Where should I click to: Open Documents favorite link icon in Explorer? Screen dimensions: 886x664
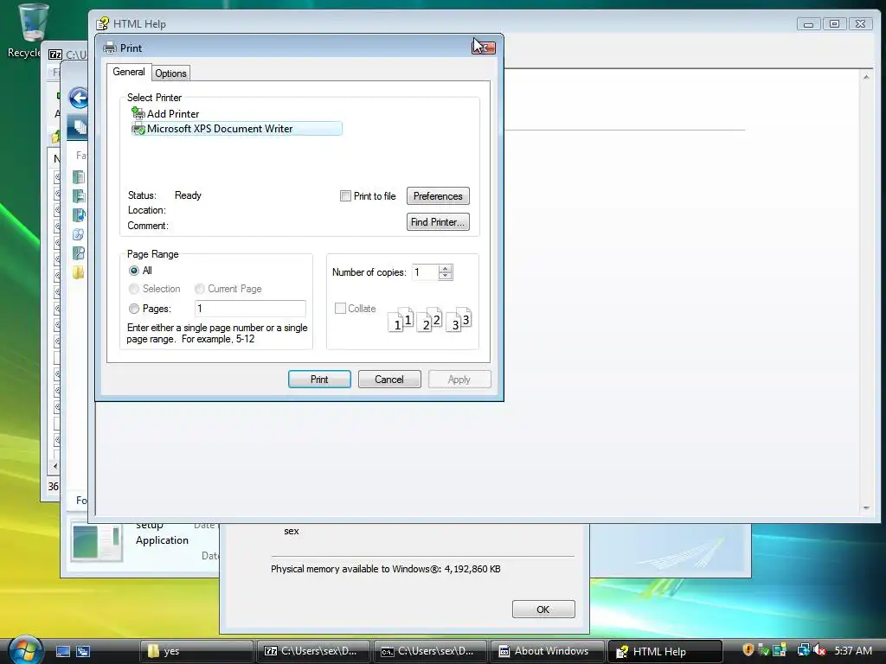pos(79,177)
